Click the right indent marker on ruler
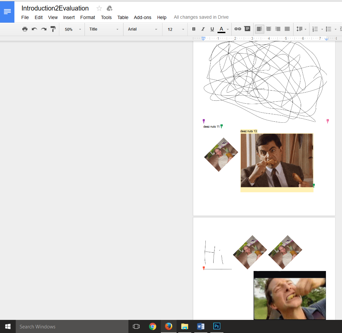This screenshot has width=342, height=333. point(327,39)
